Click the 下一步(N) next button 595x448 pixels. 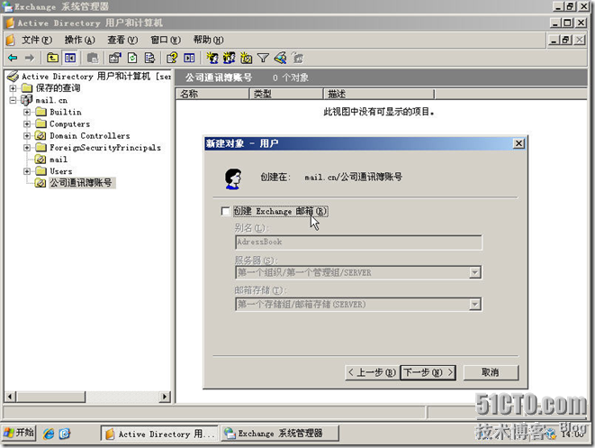428,372
